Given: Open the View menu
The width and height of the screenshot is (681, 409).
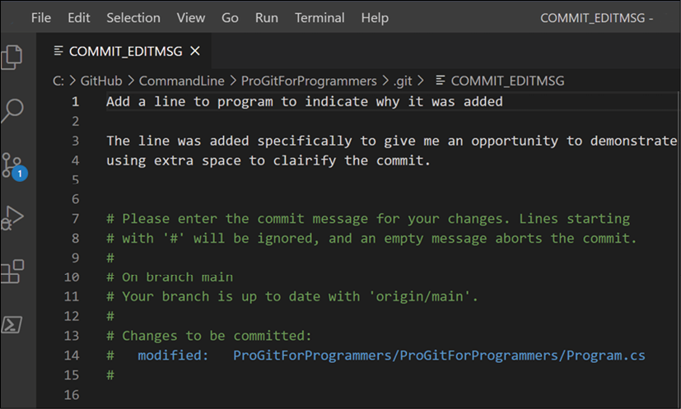Looking at the screenshot, I should tap(191, 18).
